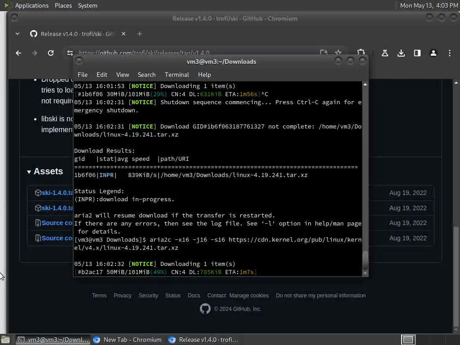Click the forward navigation arrow
Image resolution: width=460 pixels, height=345 pixels.
pos(34,53)
